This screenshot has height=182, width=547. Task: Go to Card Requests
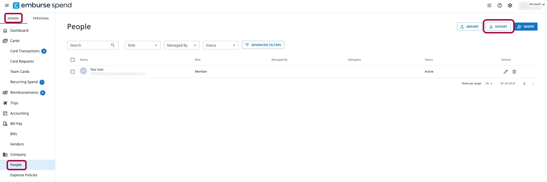point(22,61)
